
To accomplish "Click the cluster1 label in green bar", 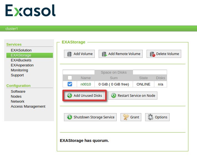I will [12, 28].
